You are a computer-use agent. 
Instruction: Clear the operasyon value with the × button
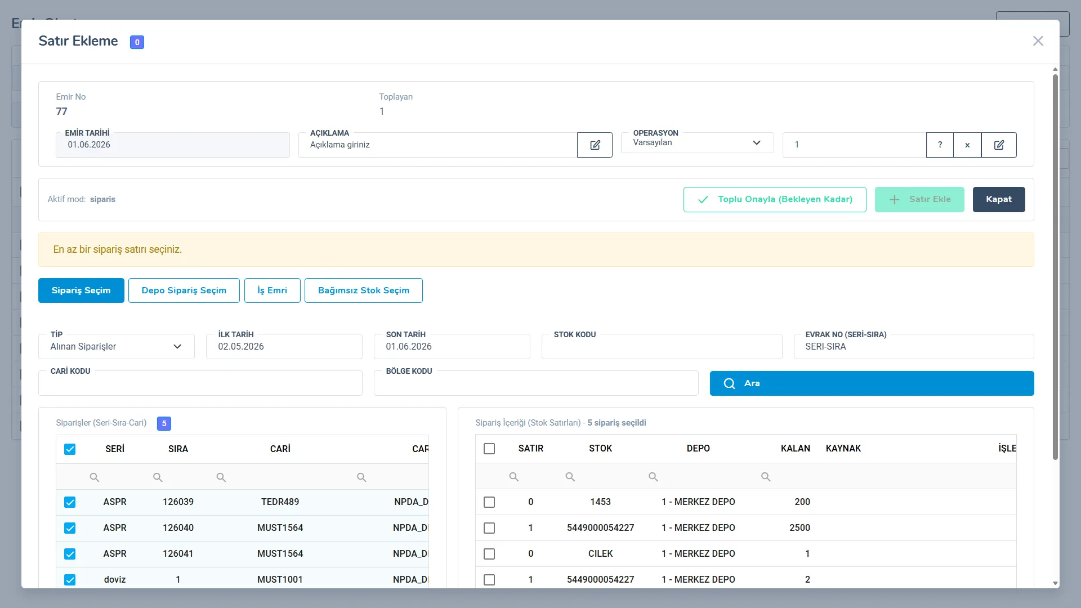[967, 145]
